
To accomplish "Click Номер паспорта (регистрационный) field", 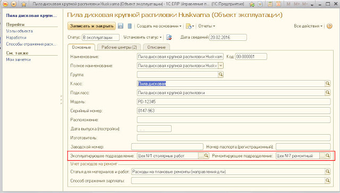I will point(303,147).
